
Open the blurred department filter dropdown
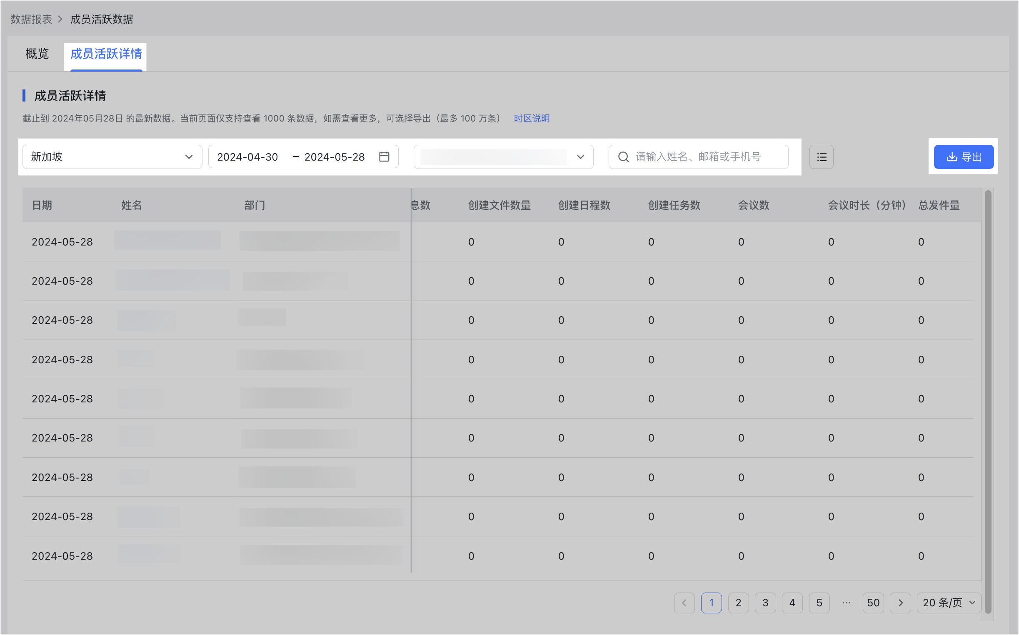[503, 157]
